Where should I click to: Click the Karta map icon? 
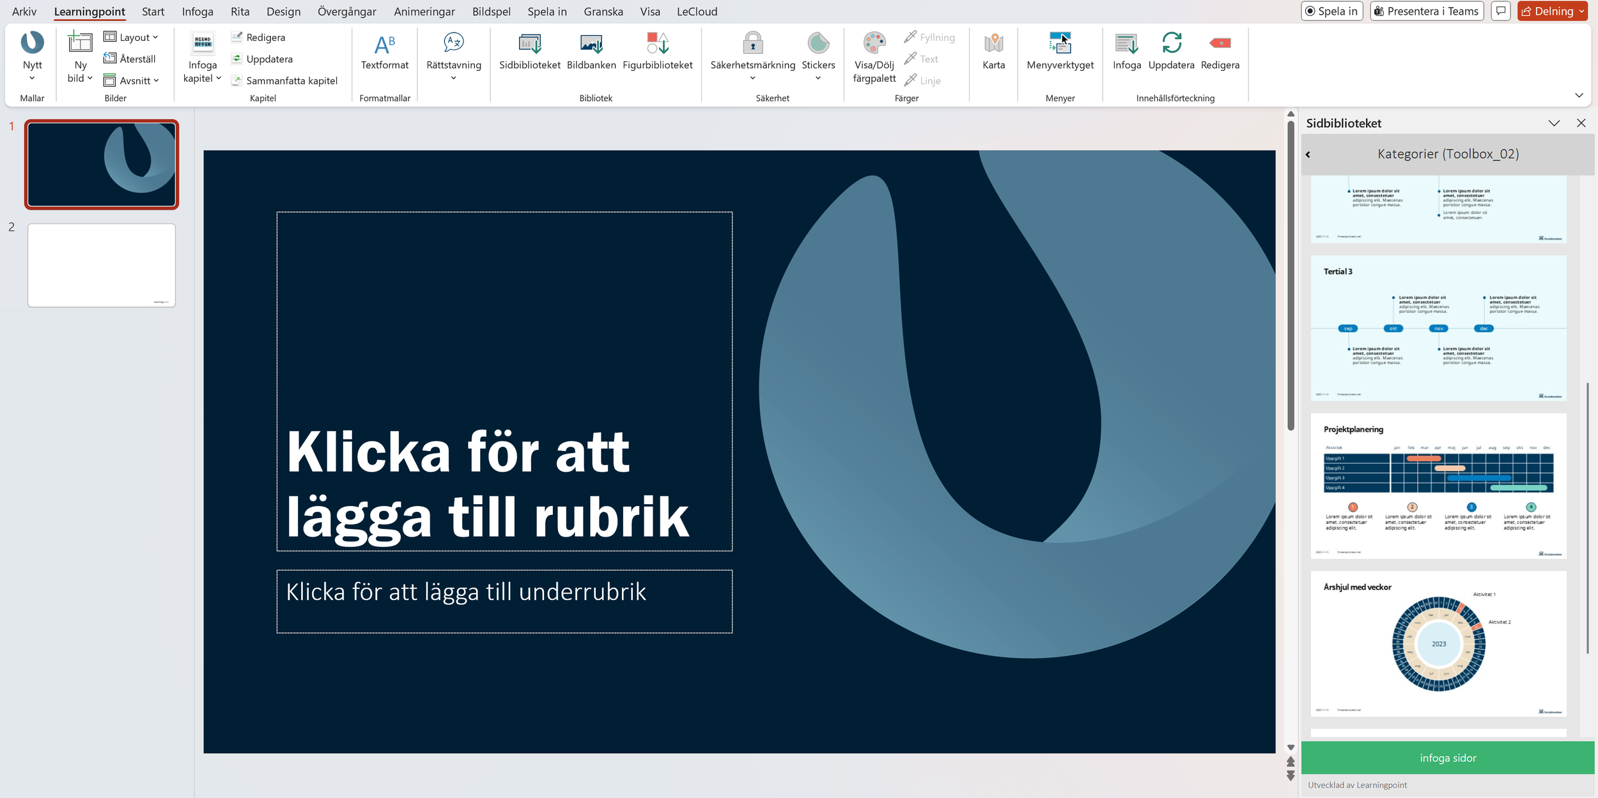click(993, 43)
